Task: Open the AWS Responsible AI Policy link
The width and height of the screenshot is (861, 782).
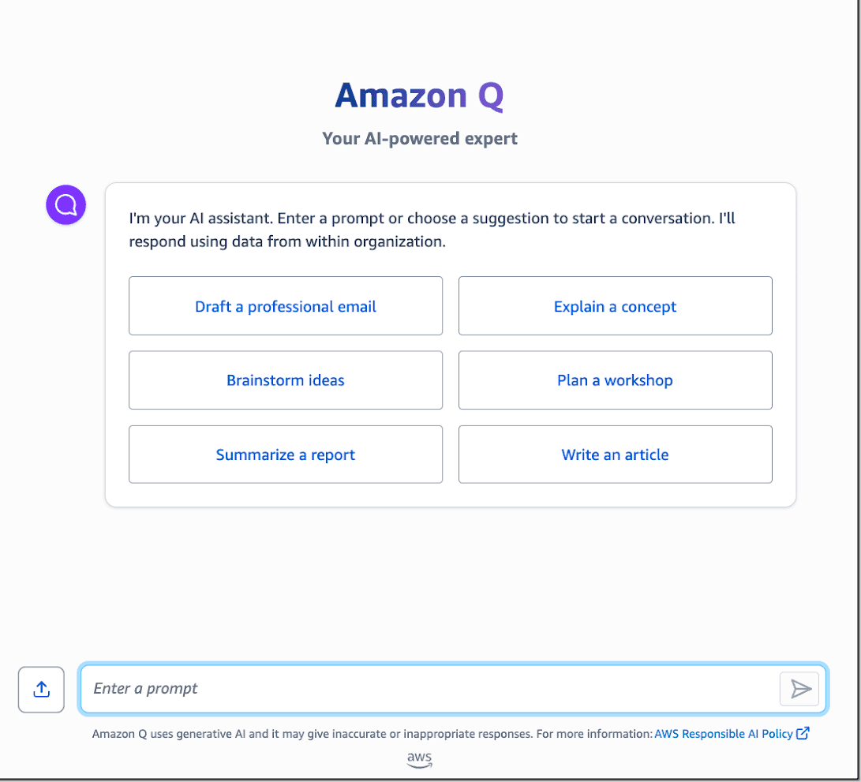Action: pyautogui.click(x=723, y=733)
